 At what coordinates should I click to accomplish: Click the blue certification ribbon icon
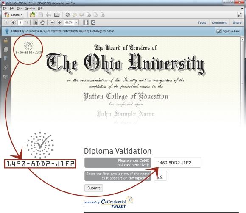click(x=7, y=31)
